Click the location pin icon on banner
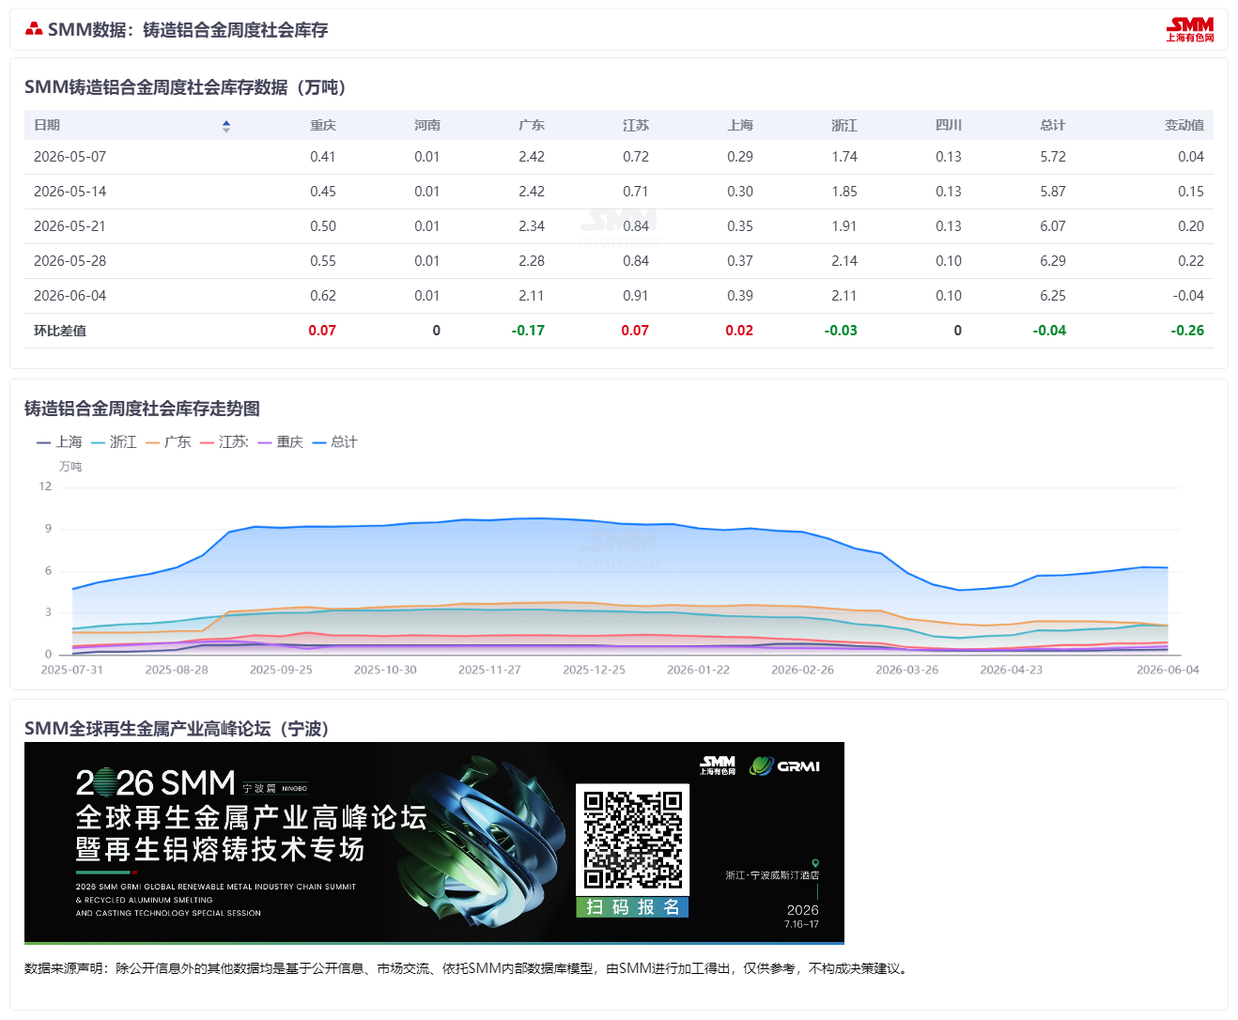 coord(815,863)
